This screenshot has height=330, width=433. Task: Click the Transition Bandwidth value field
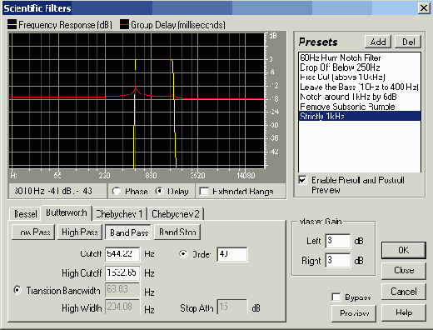pyautogui.click(x=122, y=290)
